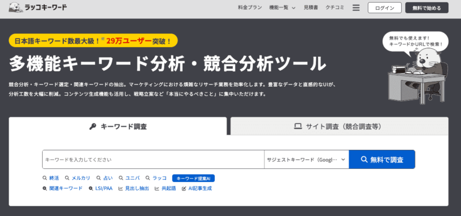Click the key icon on キーワード調査 tab
Screen dimensions: 461x216
point(93,126)
